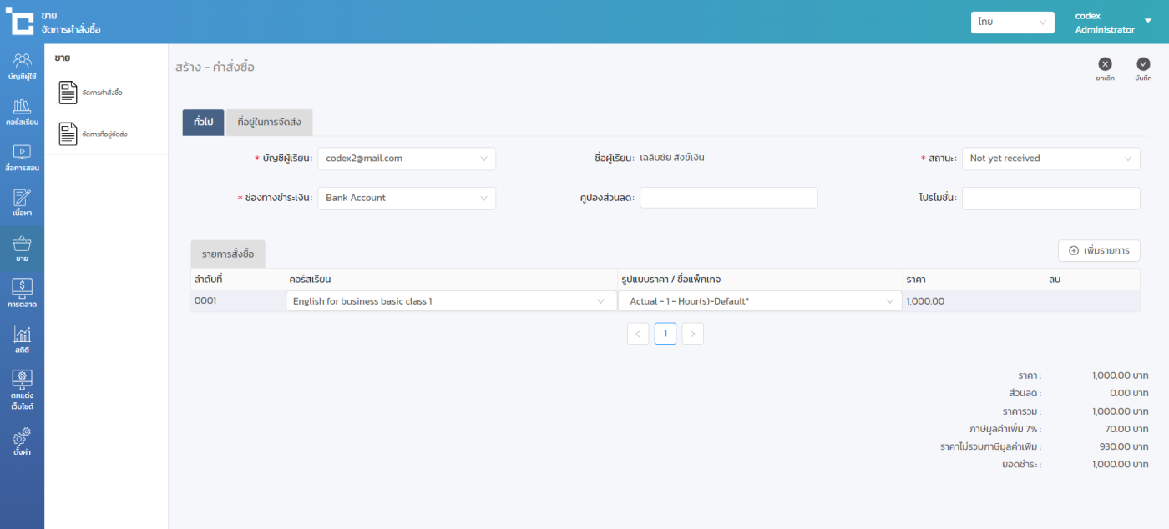Open the สถานะ dropdown showing Not yet received
This screenshot has width=1169, height=529.
pyautogui.click(x=1050, y=159)
